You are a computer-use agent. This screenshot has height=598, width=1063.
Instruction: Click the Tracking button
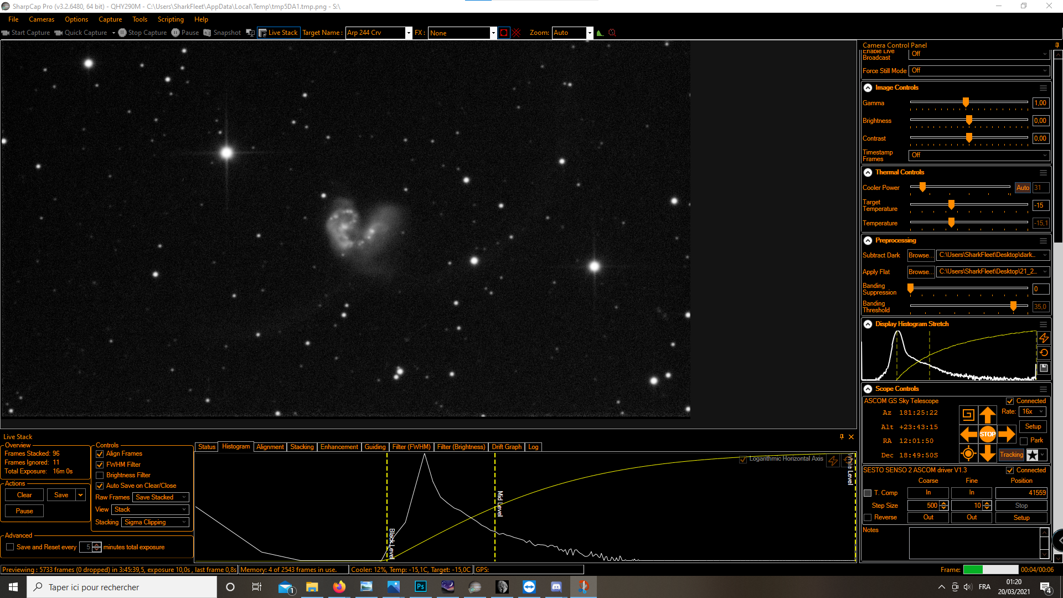(1011, 455)
